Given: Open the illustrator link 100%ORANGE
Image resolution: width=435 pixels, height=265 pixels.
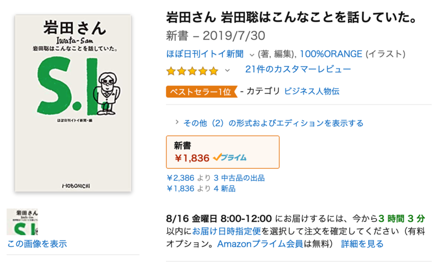Looking at the screenshot, I should (x=330, y=54).
